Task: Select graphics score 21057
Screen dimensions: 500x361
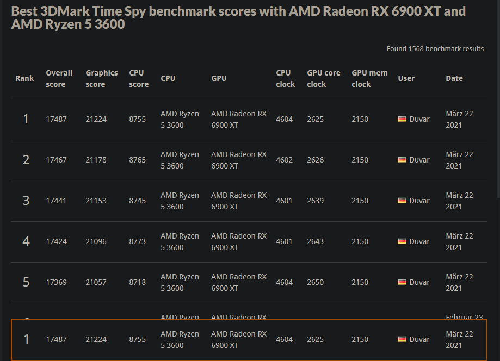Action: (x=96, y=282)
